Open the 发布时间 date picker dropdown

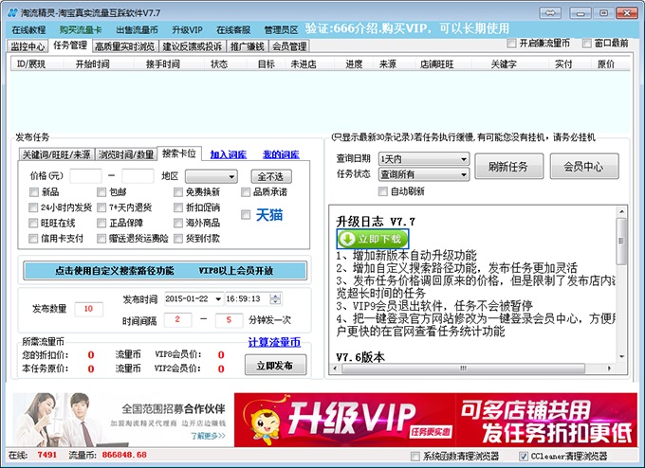(218, 298)
